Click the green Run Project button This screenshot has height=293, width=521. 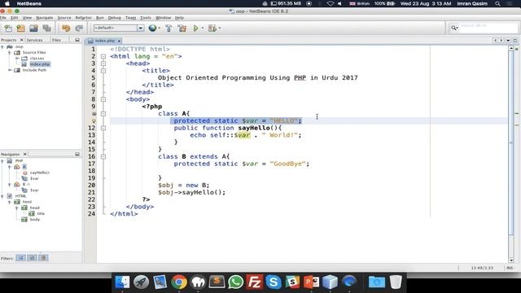[x=195, y=28]
